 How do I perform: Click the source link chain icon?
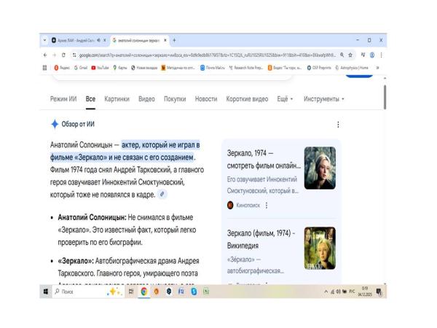[x=162, y=194]
